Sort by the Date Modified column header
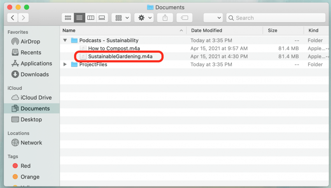 (x=206, y=30)
